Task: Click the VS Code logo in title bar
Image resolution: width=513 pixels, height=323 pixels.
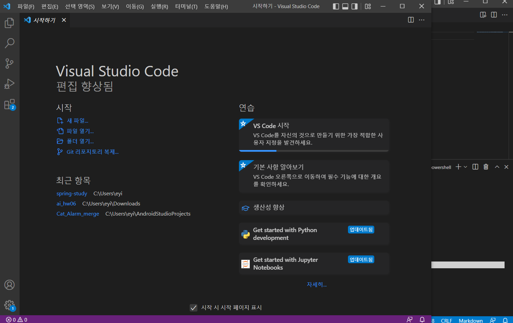Action: 7,6
